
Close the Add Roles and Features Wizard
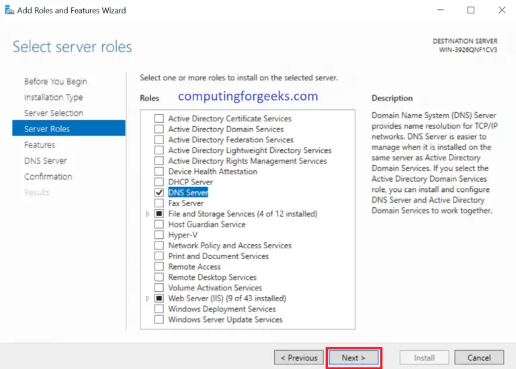click(x=502, y=10)
